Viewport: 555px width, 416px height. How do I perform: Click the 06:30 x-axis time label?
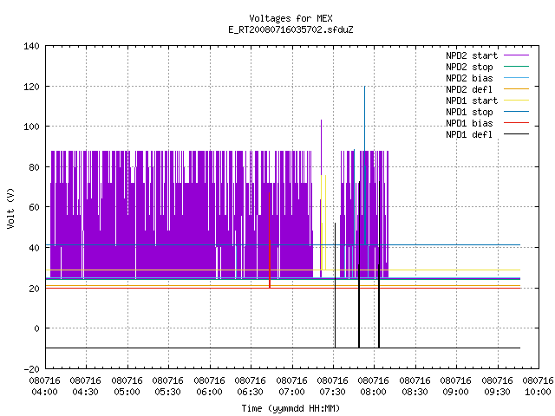[x=250, y=392]
